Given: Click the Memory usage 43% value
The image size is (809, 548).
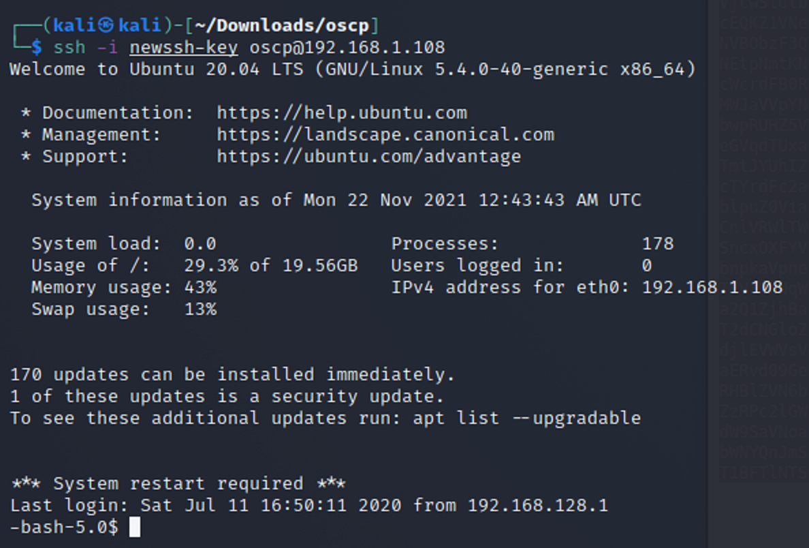Looking at the screenshot, I should (x=200, y=287).
